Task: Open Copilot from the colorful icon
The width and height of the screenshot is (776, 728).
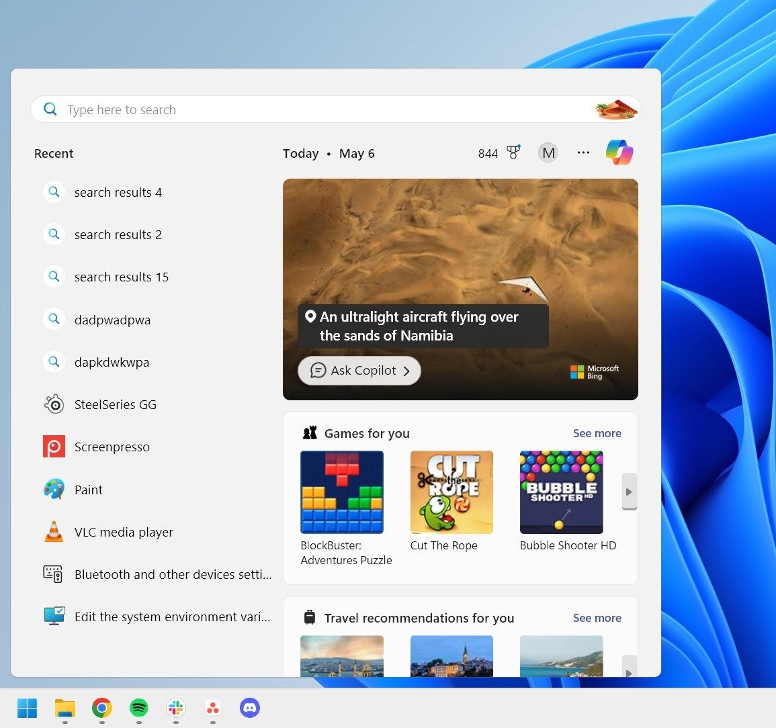Action: [x=619, y=152]
